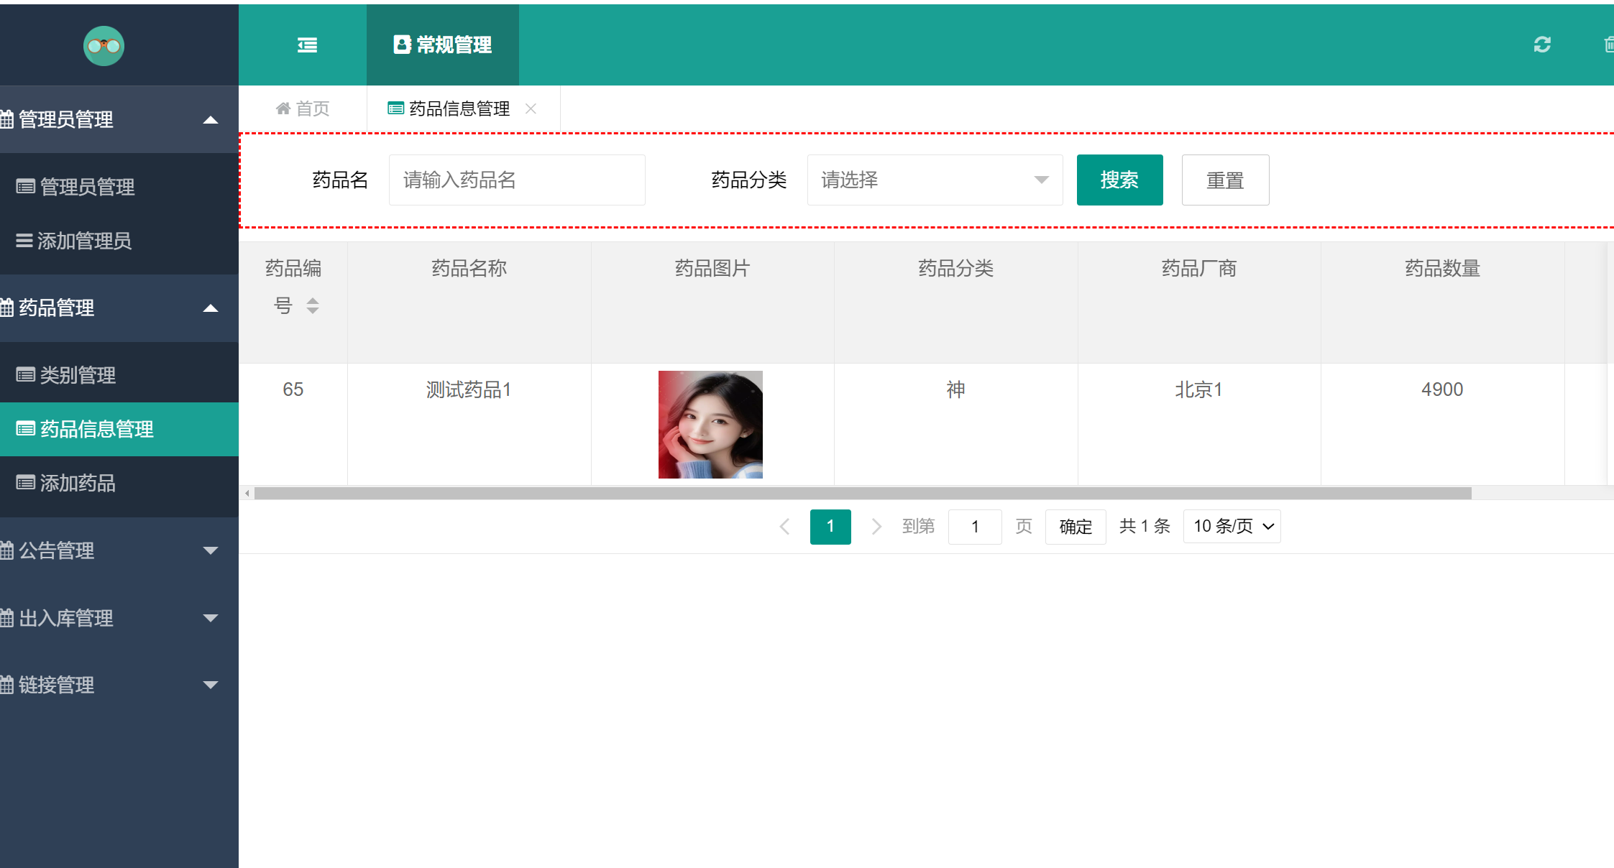Screen dimensions: 1614x868
Task: Click the home icon on 首页 tab
Action: click(284, 108)
